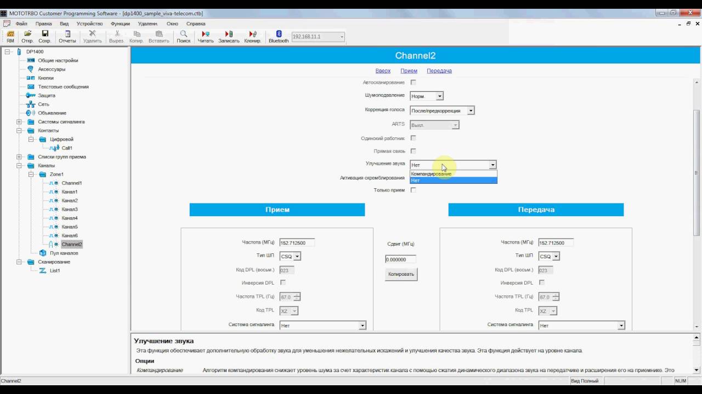The width and height of the screenshot is (702, 394).
Task: Open the Шумоподавление dropdown
Action: [x=427, y=96]
